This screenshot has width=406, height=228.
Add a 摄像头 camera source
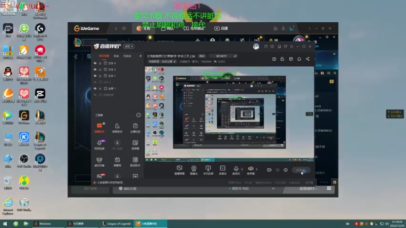pos(194,170)
